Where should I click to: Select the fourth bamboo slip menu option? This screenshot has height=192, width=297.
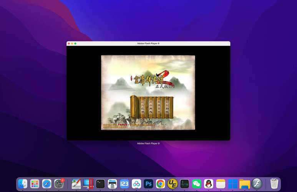[167, 108]
